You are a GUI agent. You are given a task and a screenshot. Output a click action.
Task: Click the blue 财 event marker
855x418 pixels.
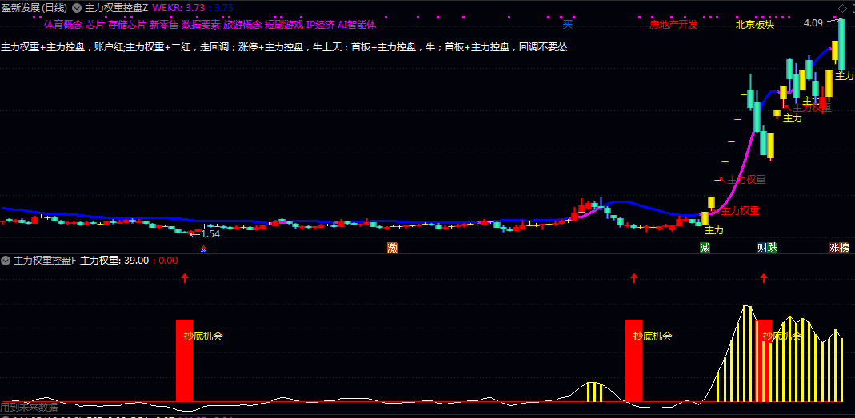click(x=762, y=248)
